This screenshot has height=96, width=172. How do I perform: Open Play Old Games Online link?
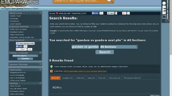[x=18, y=89]
